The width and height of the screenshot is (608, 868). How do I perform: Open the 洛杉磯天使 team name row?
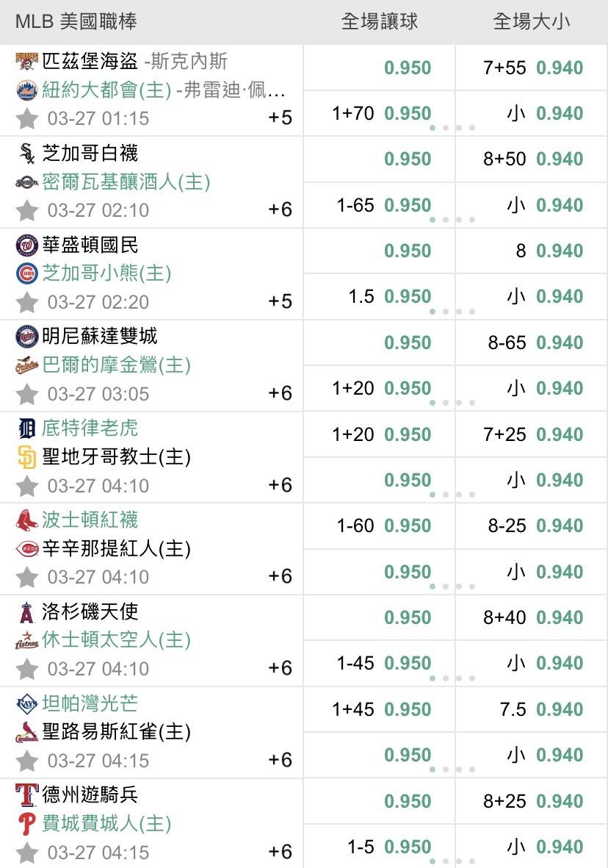click(90, 611)
